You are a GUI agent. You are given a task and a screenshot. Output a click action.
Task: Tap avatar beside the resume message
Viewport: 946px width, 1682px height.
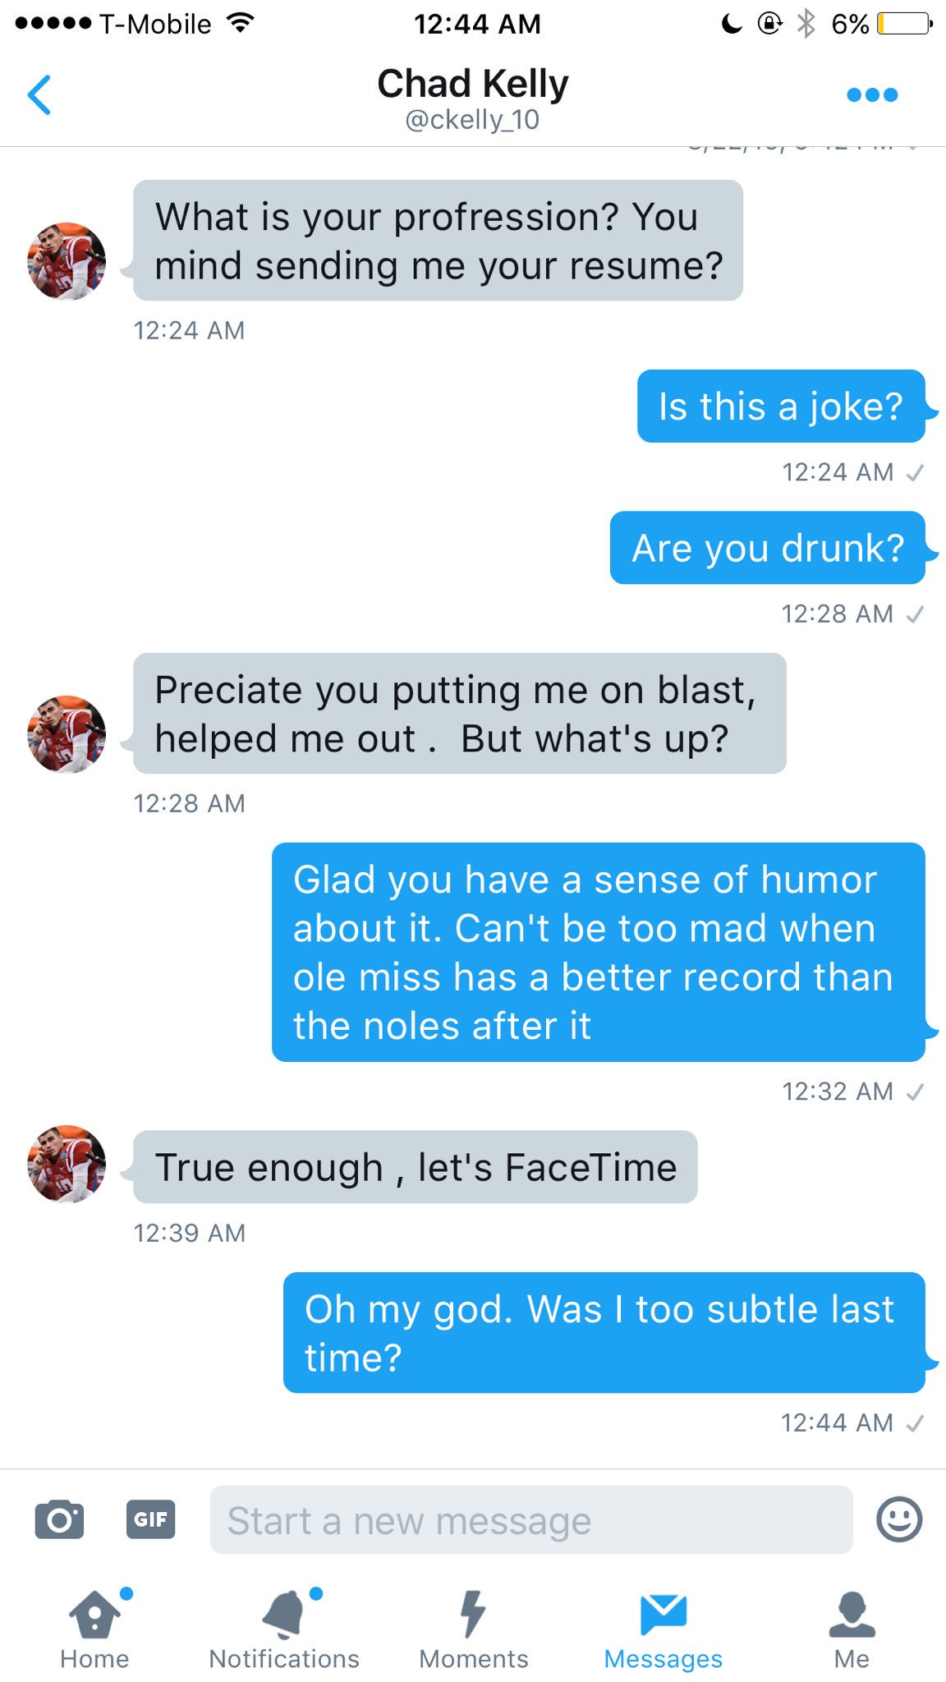67,261
